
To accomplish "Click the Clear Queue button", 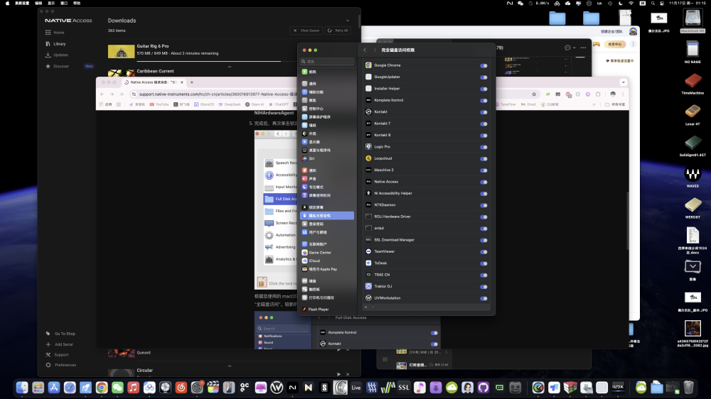I will coord(306,31).
